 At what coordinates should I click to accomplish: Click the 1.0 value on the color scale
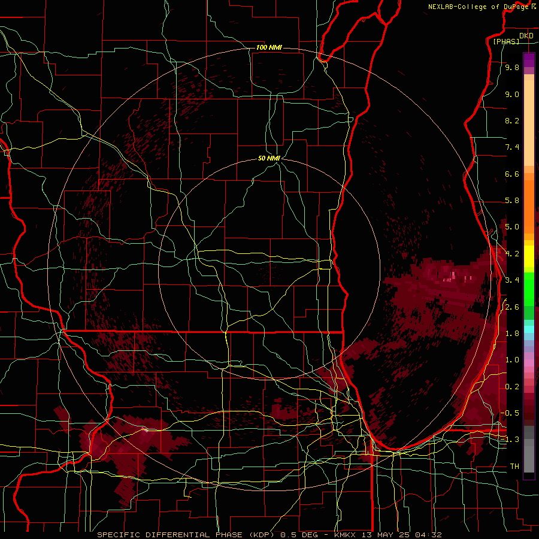[x=512, y=360]
